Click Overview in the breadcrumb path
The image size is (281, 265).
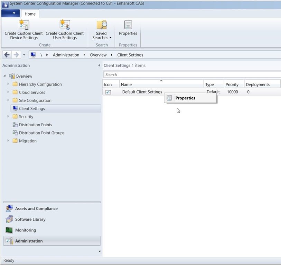click(98, 55)
